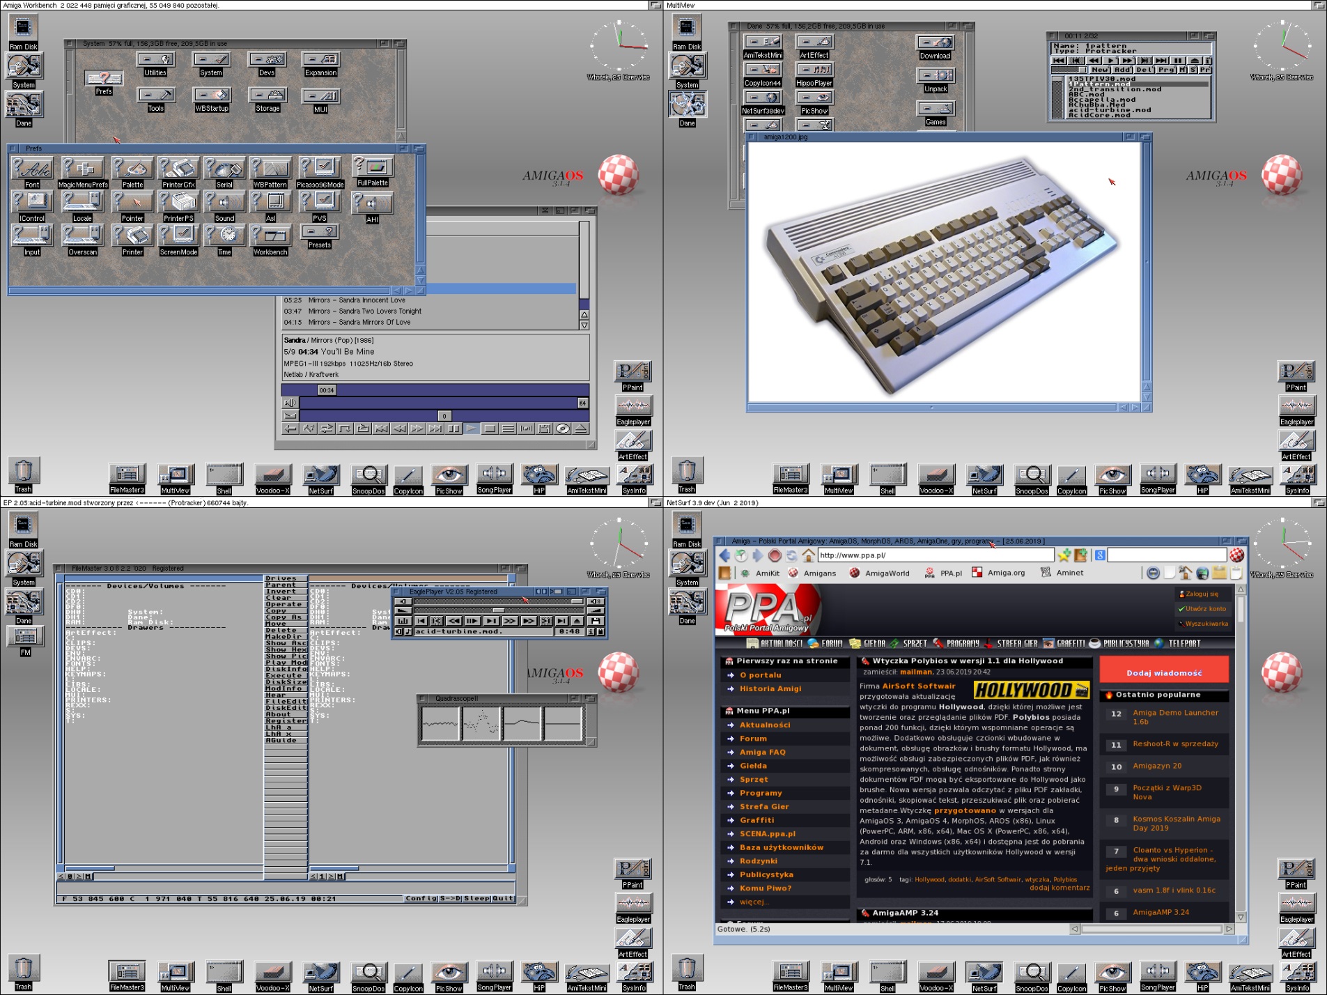Open Palette preferences icon
Image resolution: width=1327 pixels, height=995 pixels.
132,172
